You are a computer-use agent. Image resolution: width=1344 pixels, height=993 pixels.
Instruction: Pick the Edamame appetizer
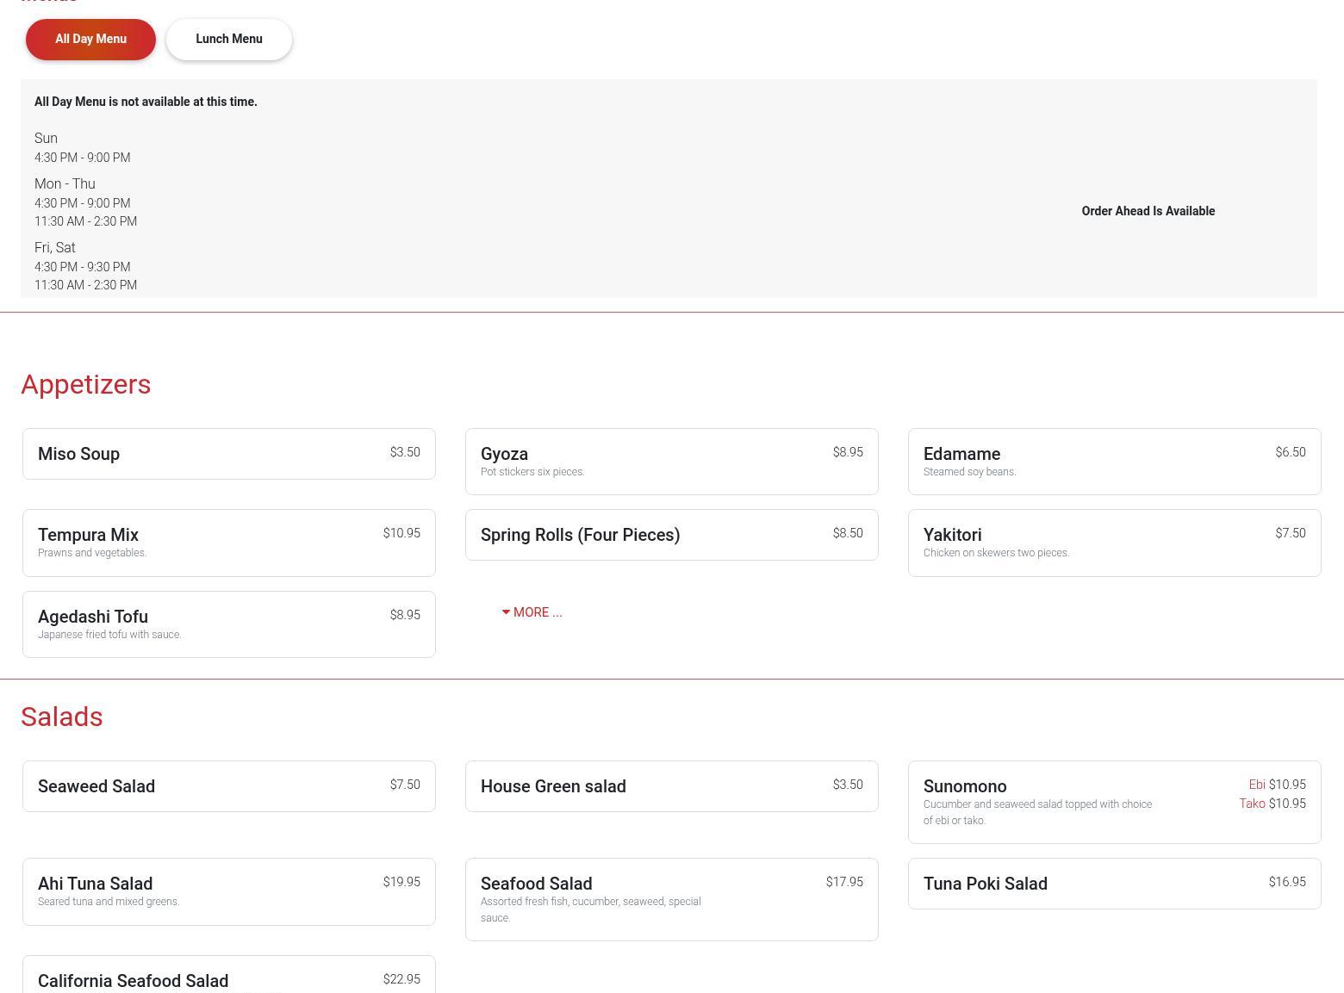[x=1114, y=462]
